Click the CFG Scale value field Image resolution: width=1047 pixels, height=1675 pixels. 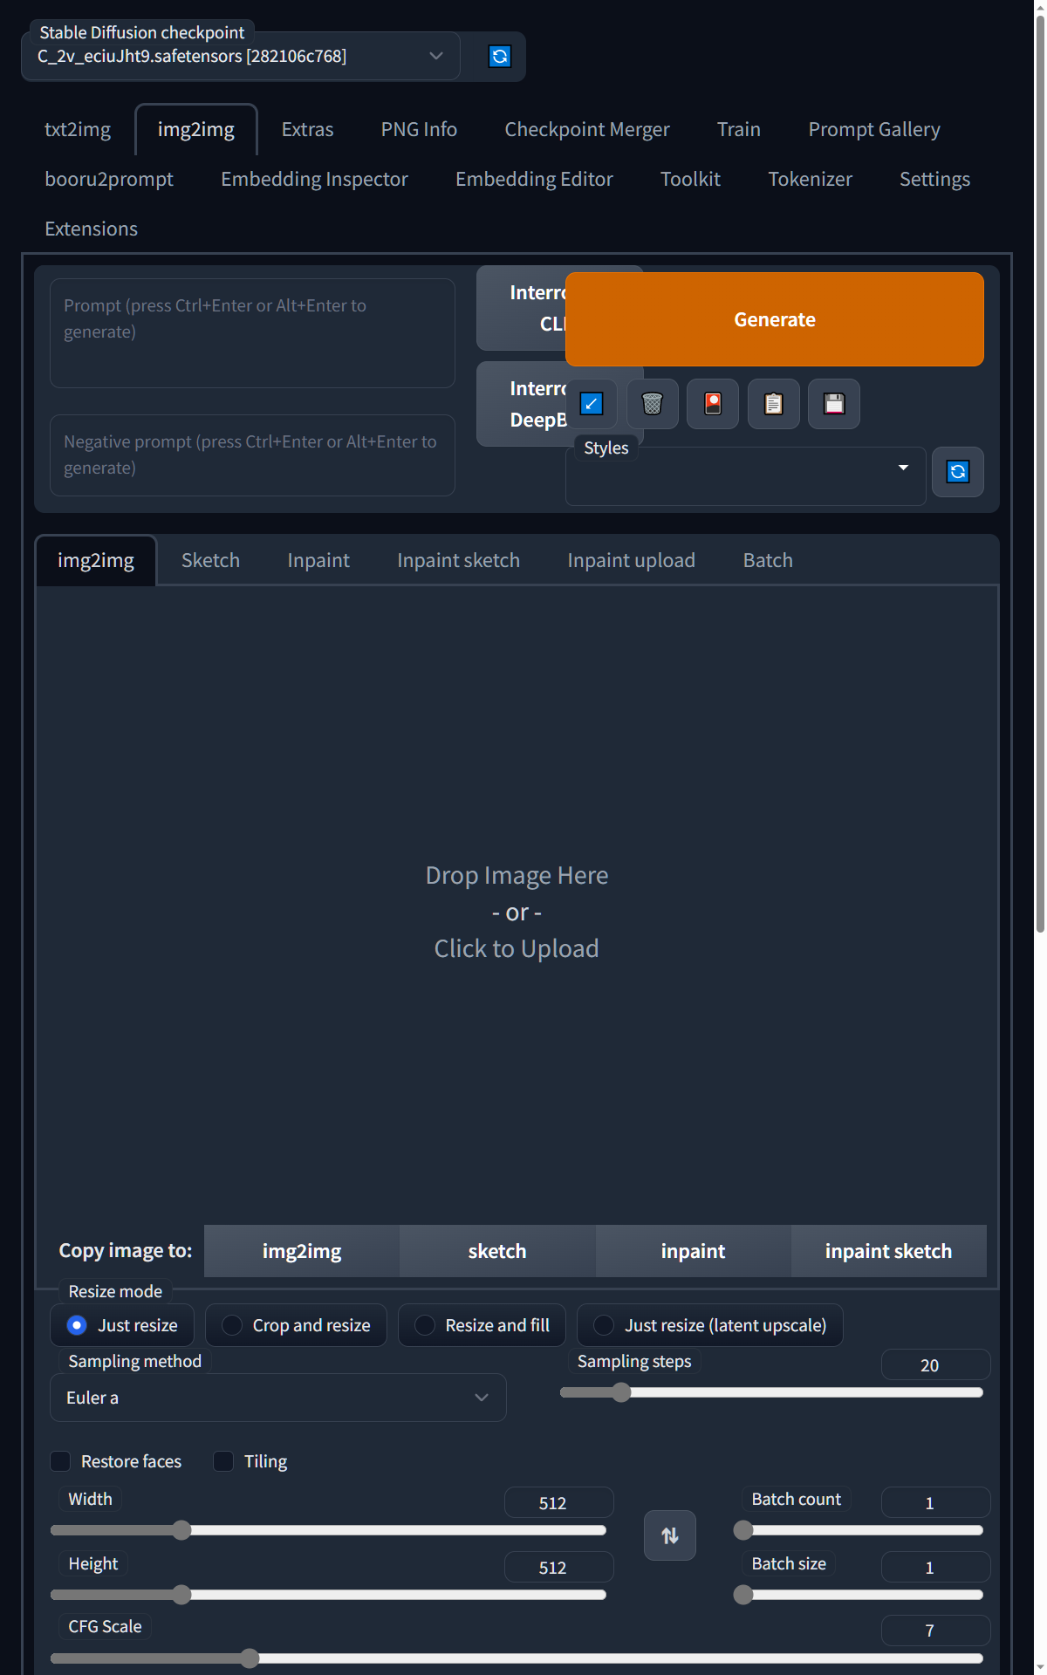pyautogui.click(x=935, y=1631)
